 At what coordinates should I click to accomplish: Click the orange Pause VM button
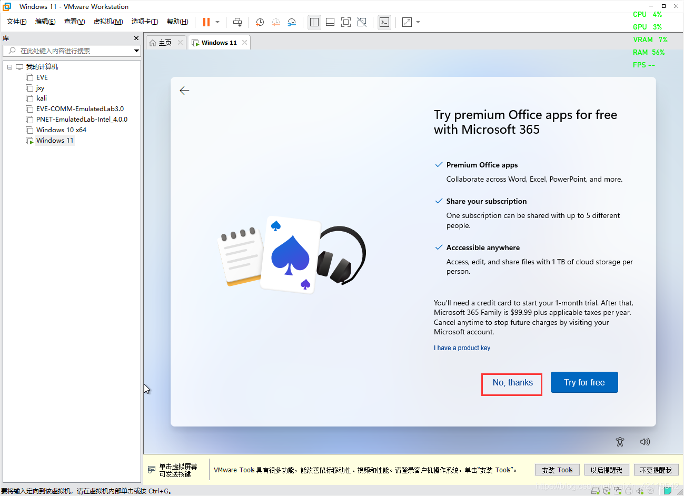(x=206, y=22)
